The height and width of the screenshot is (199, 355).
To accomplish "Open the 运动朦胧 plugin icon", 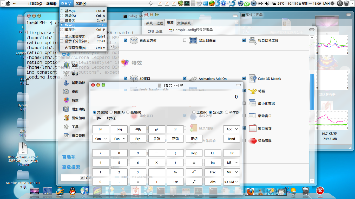I will 253,141.
